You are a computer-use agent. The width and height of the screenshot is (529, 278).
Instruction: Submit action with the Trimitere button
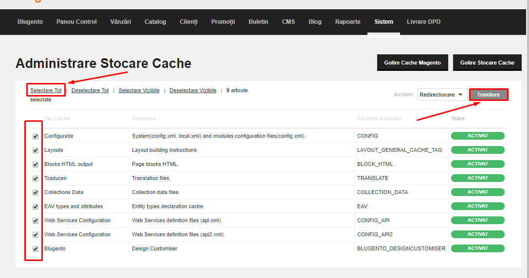click(x=489, y=95)
